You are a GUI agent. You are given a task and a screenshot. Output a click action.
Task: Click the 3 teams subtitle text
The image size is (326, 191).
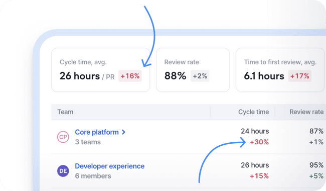coord(88,142)
